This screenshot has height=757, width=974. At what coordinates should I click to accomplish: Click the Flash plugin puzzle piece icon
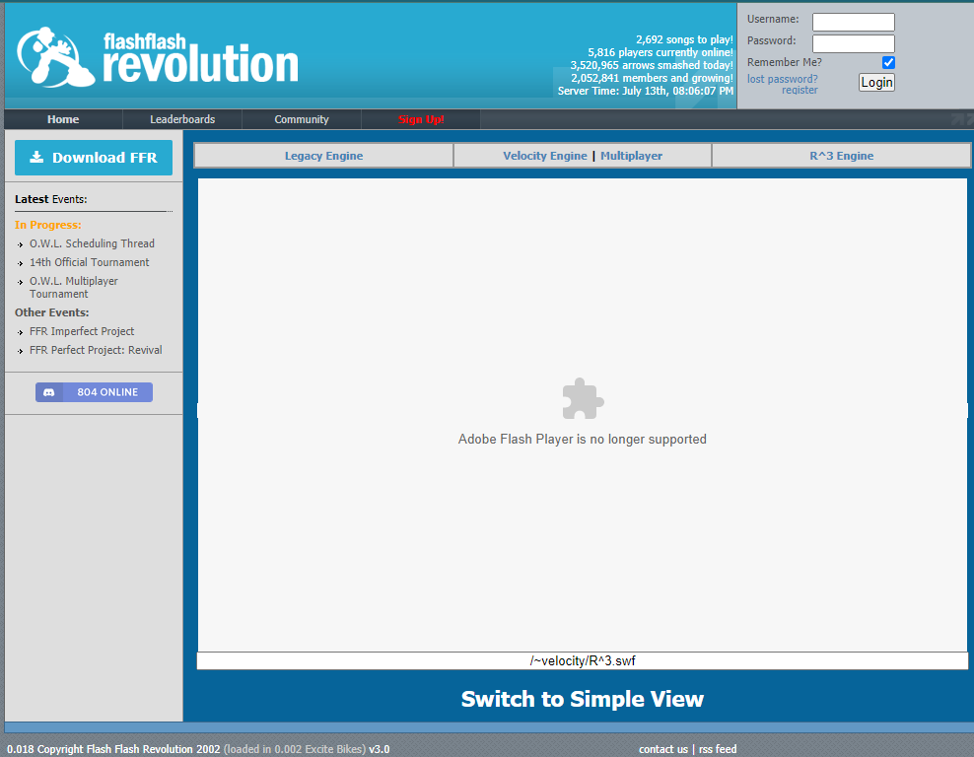pyautogui.click(x=583, y=398)
